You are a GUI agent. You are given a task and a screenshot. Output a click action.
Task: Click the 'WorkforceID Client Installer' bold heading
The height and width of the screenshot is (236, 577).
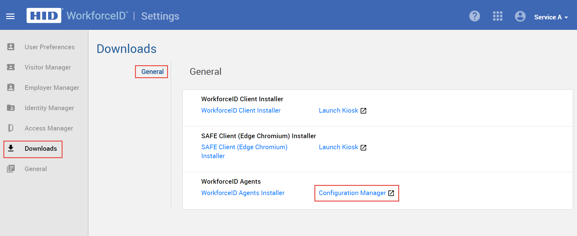click(x=242, y=99)
